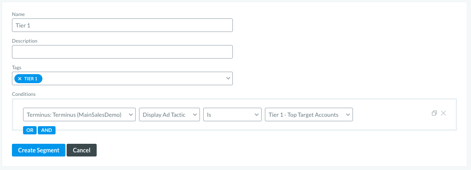
Task: Remove the TIER 1 tag via its x
Action: point(20,79)
